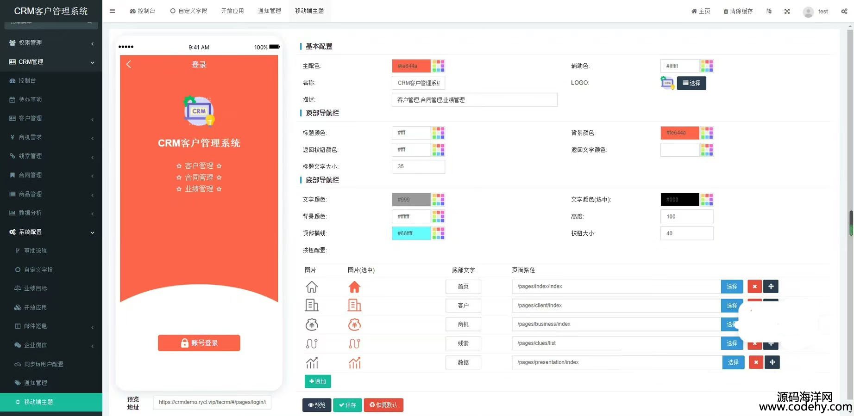Click the building outline icon in 客户 row

click(x=312, y=305)
